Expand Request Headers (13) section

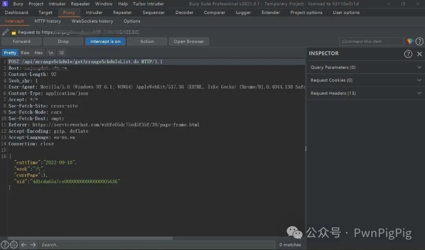[366, 93]
